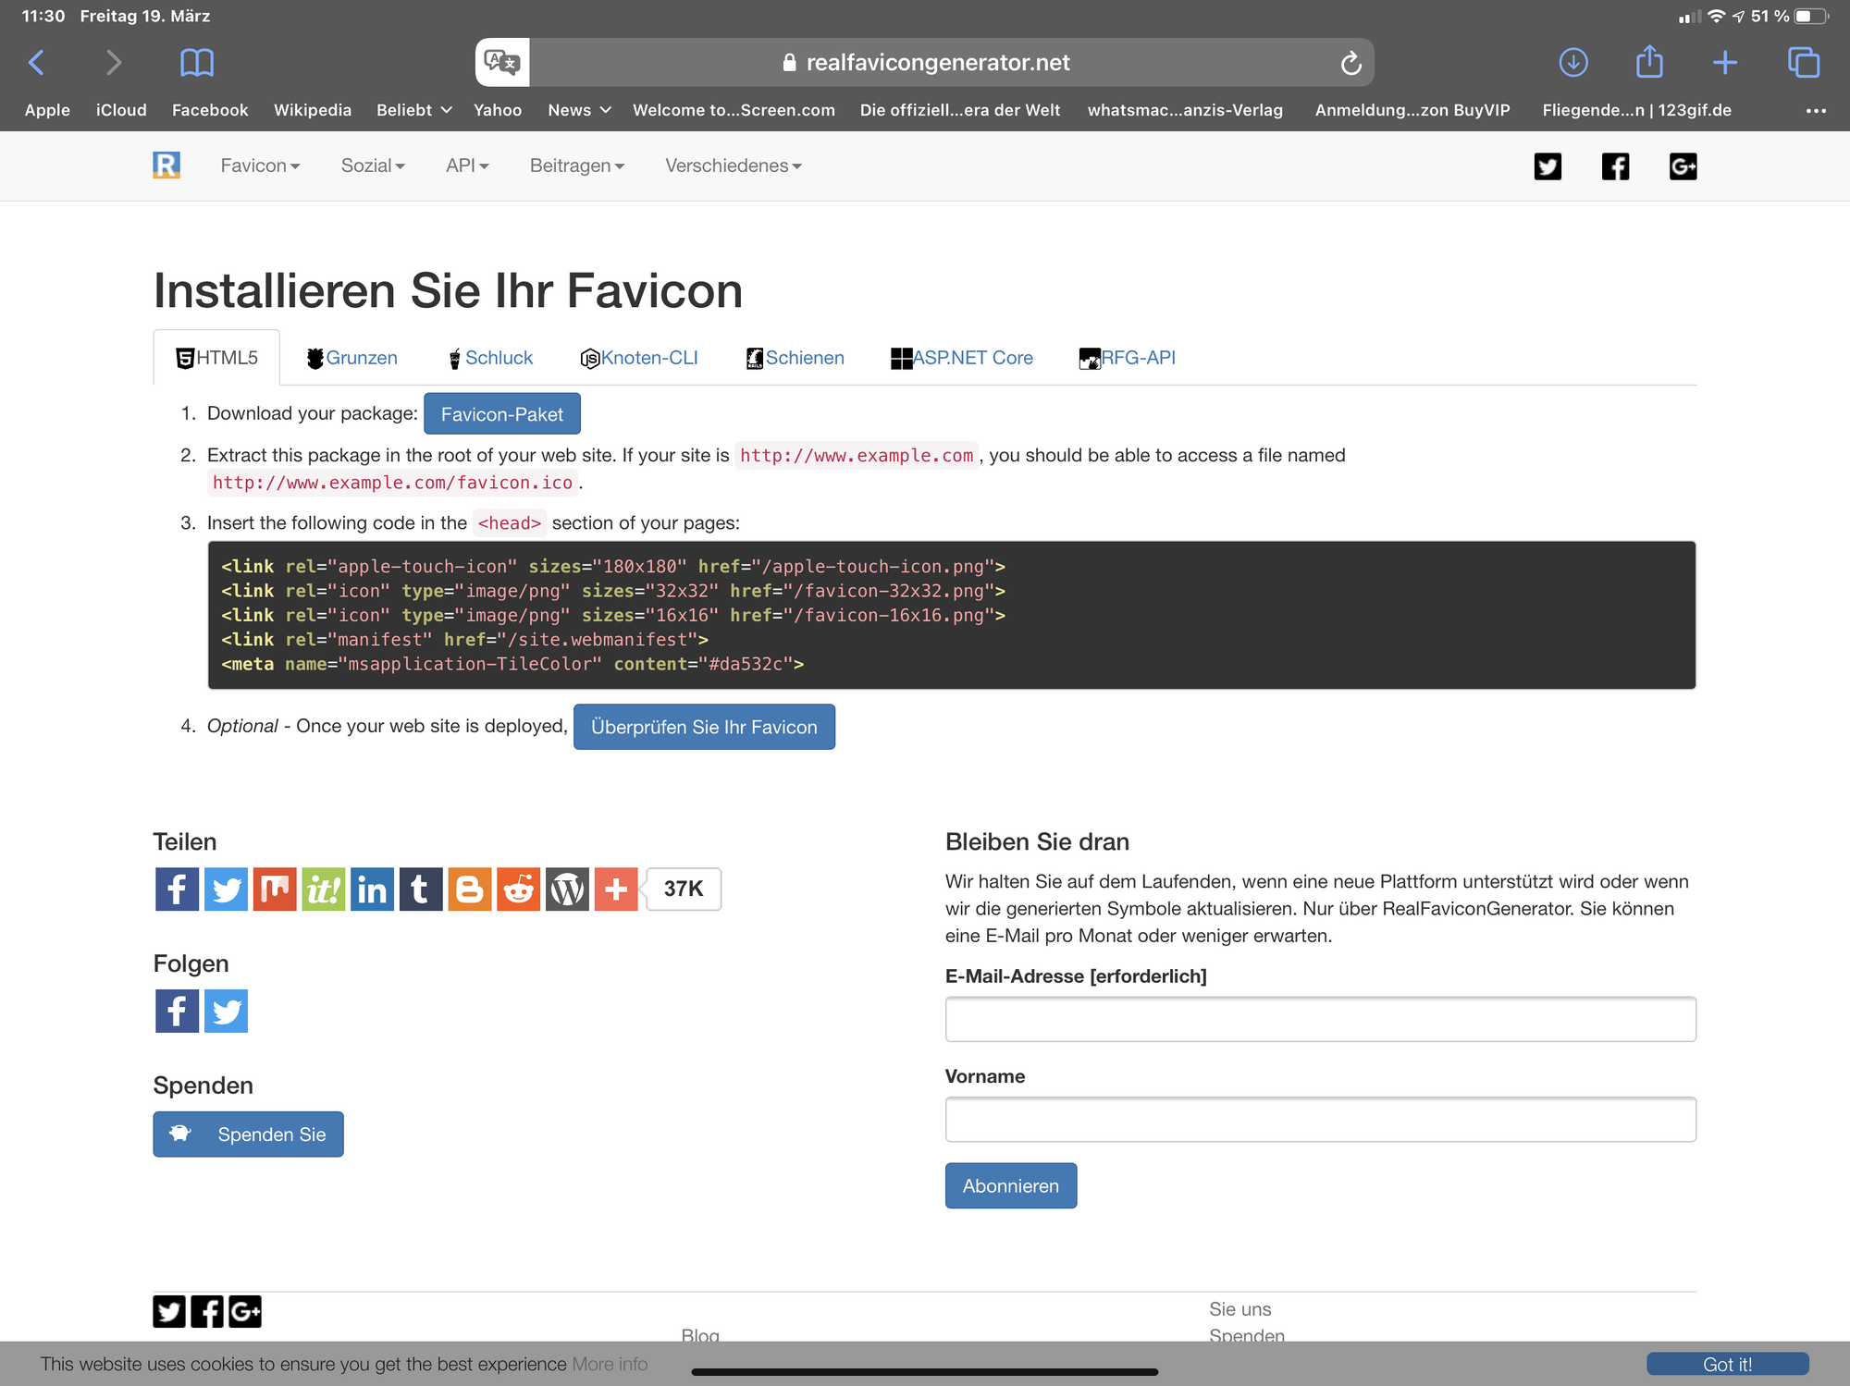This screenshot has width=1850, height=1386.
Task: Click the head section code block
Action: click(952, 615)
